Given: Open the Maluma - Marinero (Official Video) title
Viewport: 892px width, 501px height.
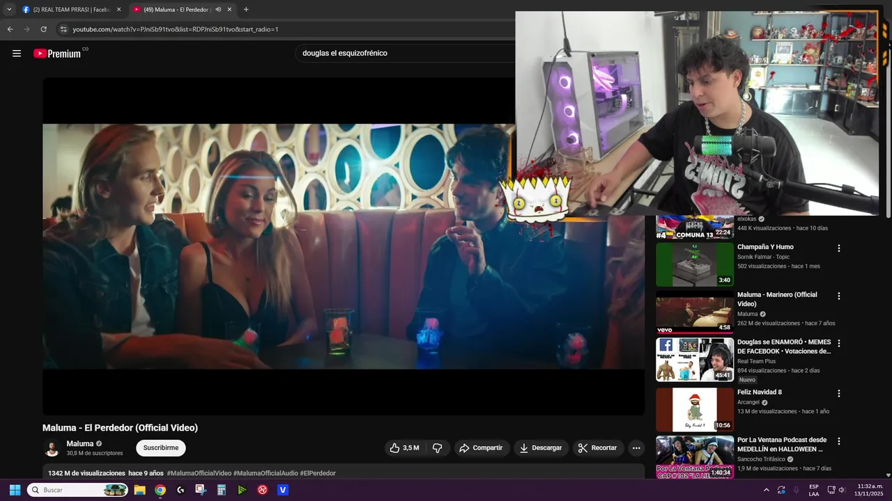Looking at the screenshot, I should pyautogui.click(x=777, y=299).
